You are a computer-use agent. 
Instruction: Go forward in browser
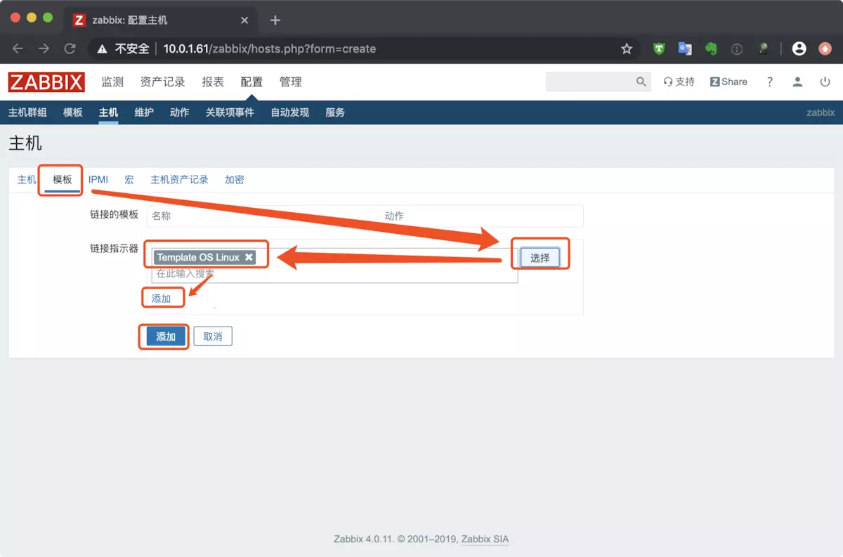pos(44,48)
